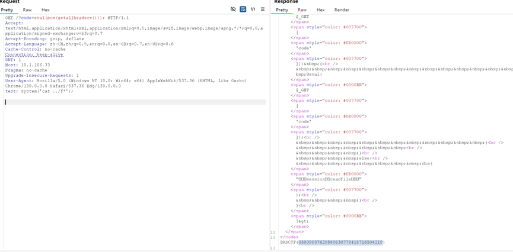Viewport: 513px width, 252px height.
Task: Click the pplication/signed-exchange;v=b3;q=0.7 line
Action: pyautogui.click(x=53, y=34)
